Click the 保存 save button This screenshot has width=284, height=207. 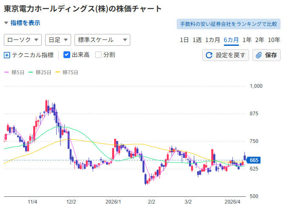click(267, 55)
